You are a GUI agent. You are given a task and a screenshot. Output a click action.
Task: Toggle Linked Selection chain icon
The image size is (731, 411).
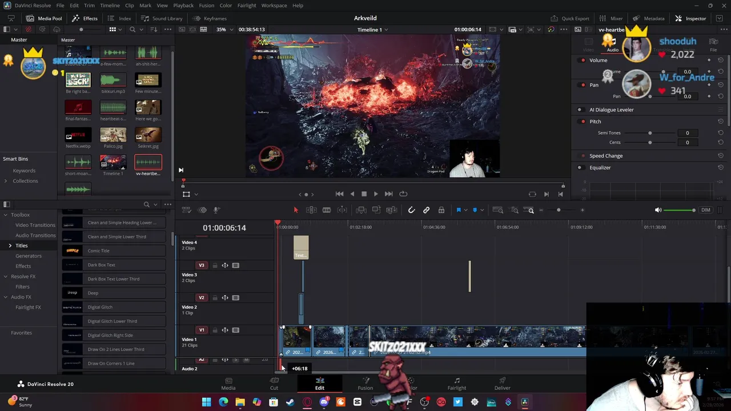426,210
